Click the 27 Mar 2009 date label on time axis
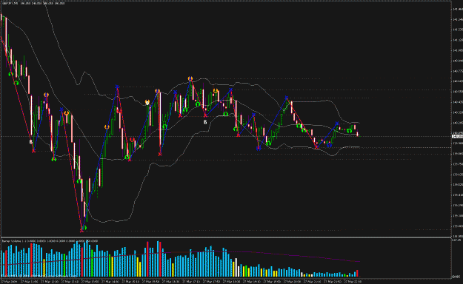 [10, 281]
